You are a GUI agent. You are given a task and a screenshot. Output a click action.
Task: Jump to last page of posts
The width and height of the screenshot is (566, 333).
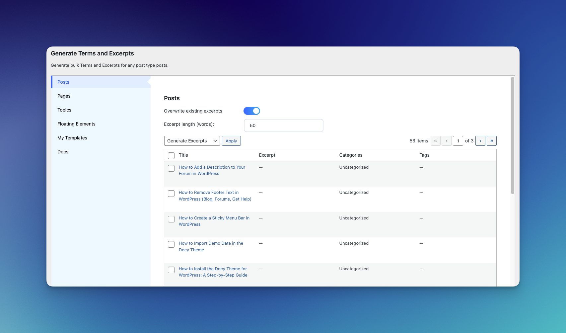[x=491, y=141]
